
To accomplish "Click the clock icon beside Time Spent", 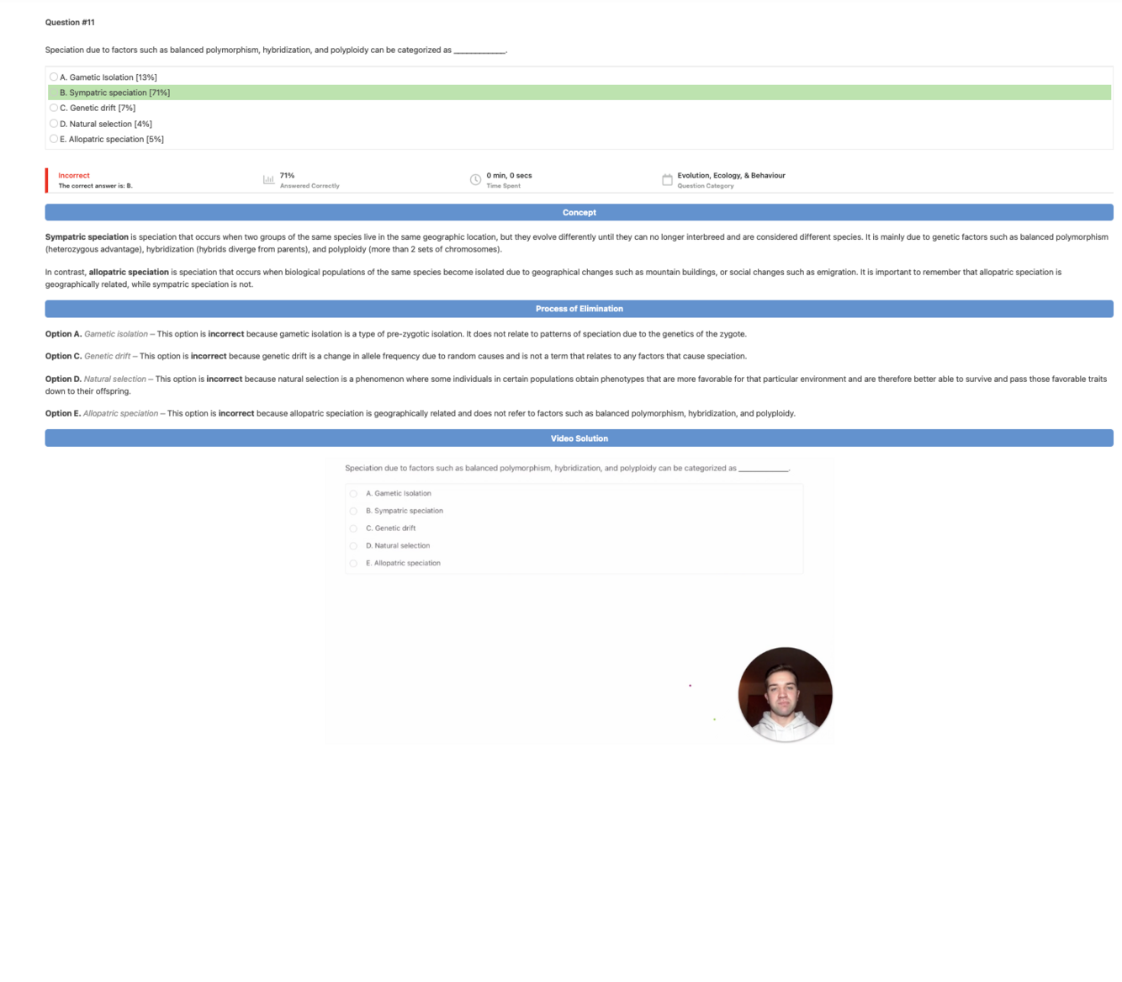I will (x=475, y=179).
